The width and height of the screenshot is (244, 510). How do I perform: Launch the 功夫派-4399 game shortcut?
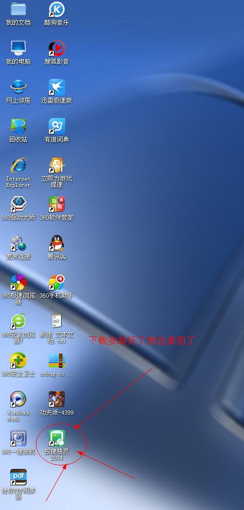[57, 399]
